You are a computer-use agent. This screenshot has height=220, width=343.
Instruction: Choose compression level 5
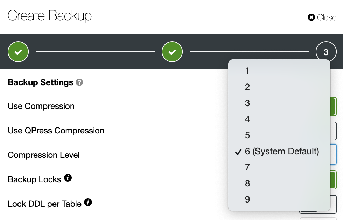click(279, 135)
